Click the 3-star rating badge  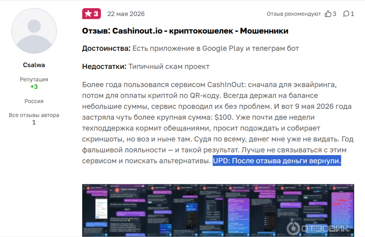pyautogui.click(x=92, y=14)
